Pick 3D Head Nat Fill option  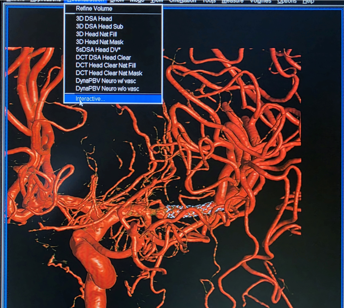pyautogui.click(x=96, y=34)
